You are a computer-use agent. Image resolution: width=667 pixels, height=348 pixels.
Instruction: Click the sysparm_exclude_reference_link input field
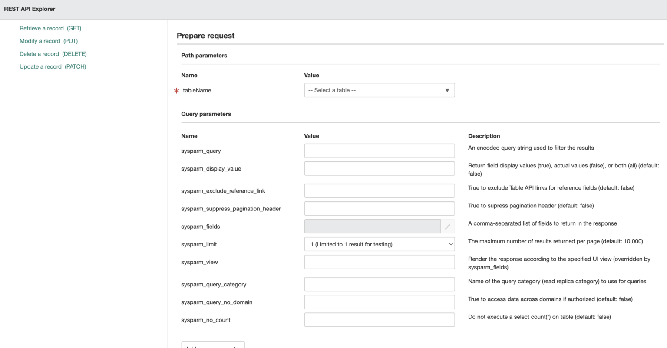(x=379, y=190)
